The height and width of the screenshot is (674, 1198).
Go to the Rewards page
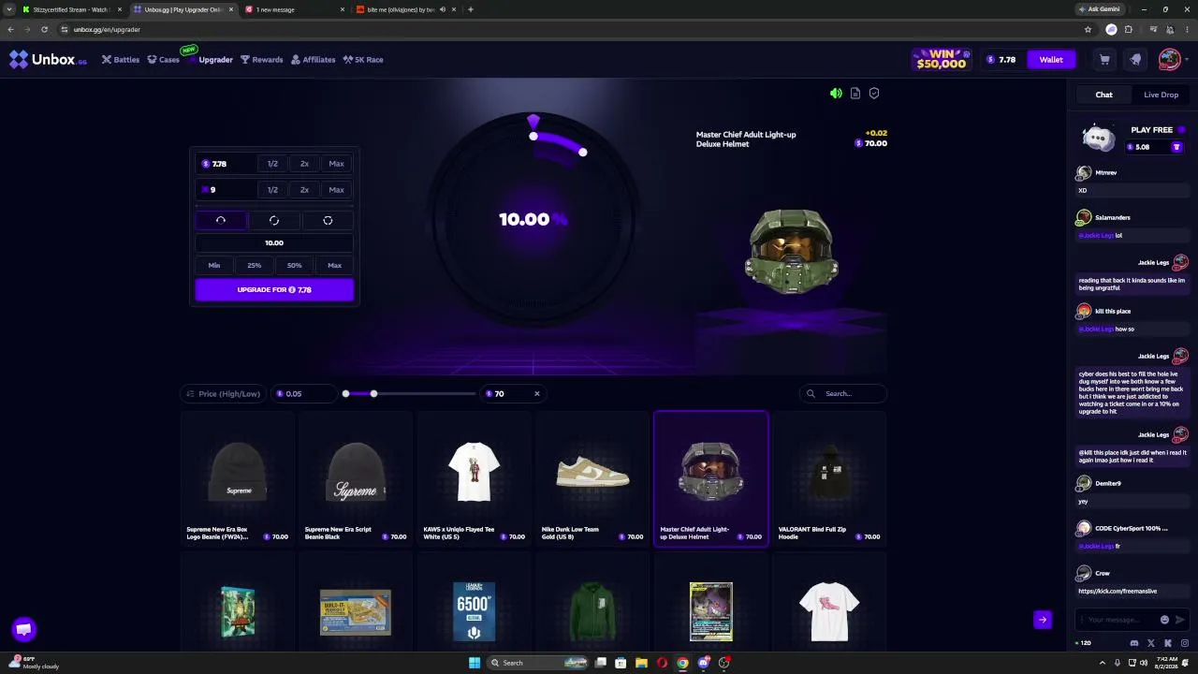pyautogui.click(x=262, y=60)
